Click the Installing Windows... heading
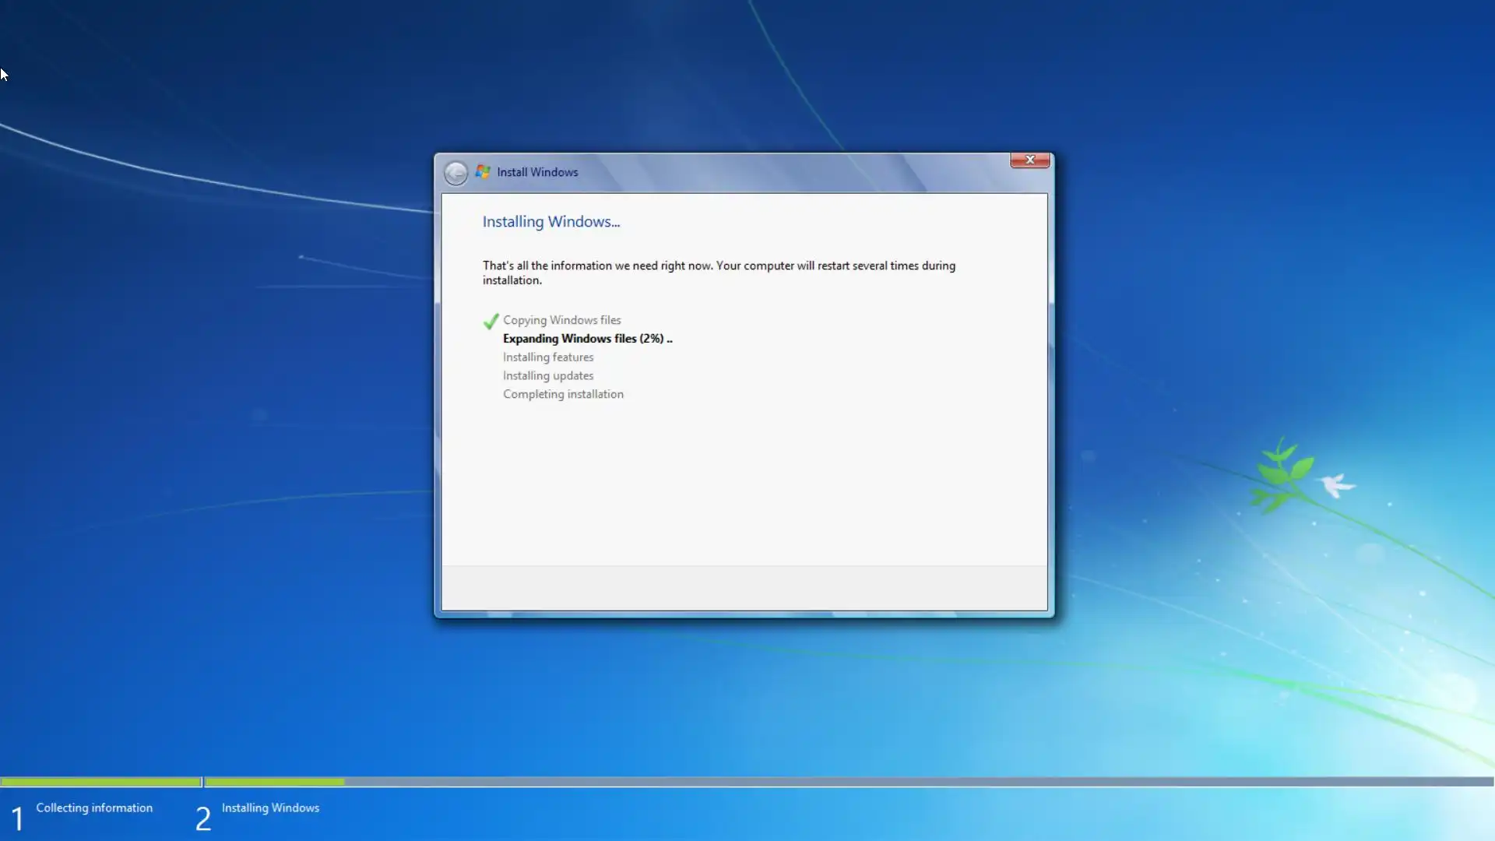 [x=551, y=222]
